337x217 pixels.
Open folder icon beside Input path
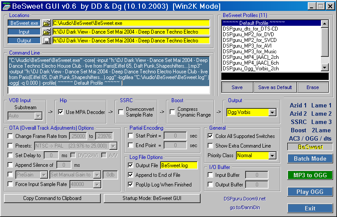point(46,32)
